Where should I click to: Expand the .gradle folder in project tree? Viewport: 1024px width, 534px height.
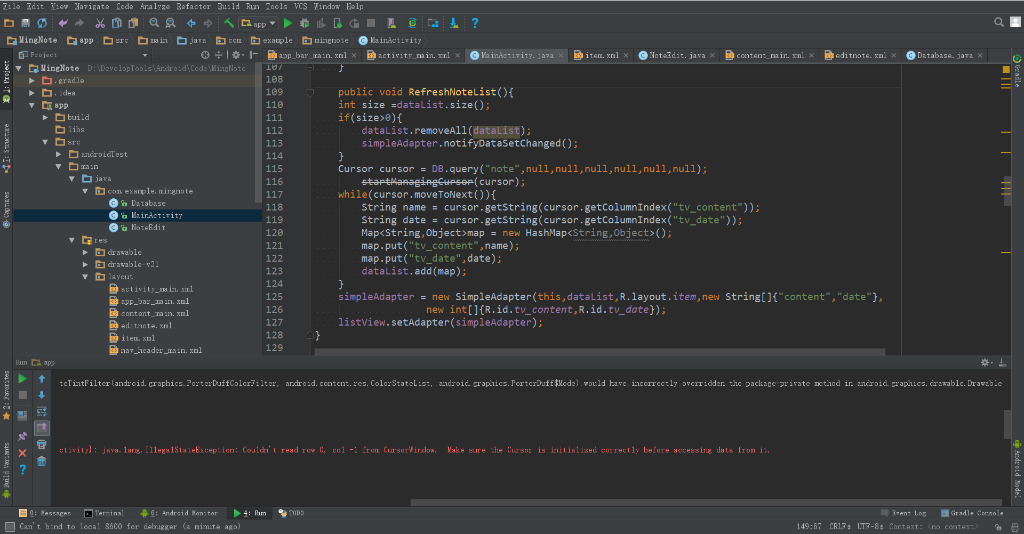tap(32, 80)
